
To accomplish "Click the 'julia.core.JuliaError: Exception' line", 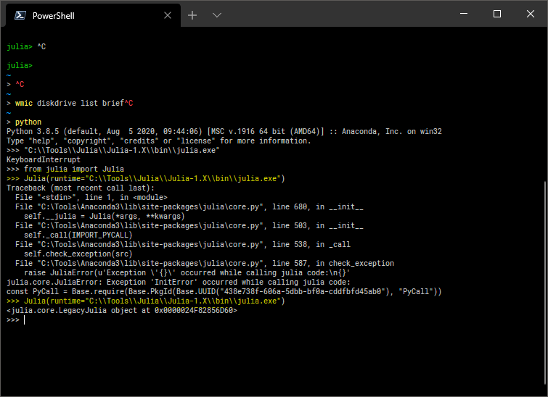I will pyautogui.click(x=179, y=283).
